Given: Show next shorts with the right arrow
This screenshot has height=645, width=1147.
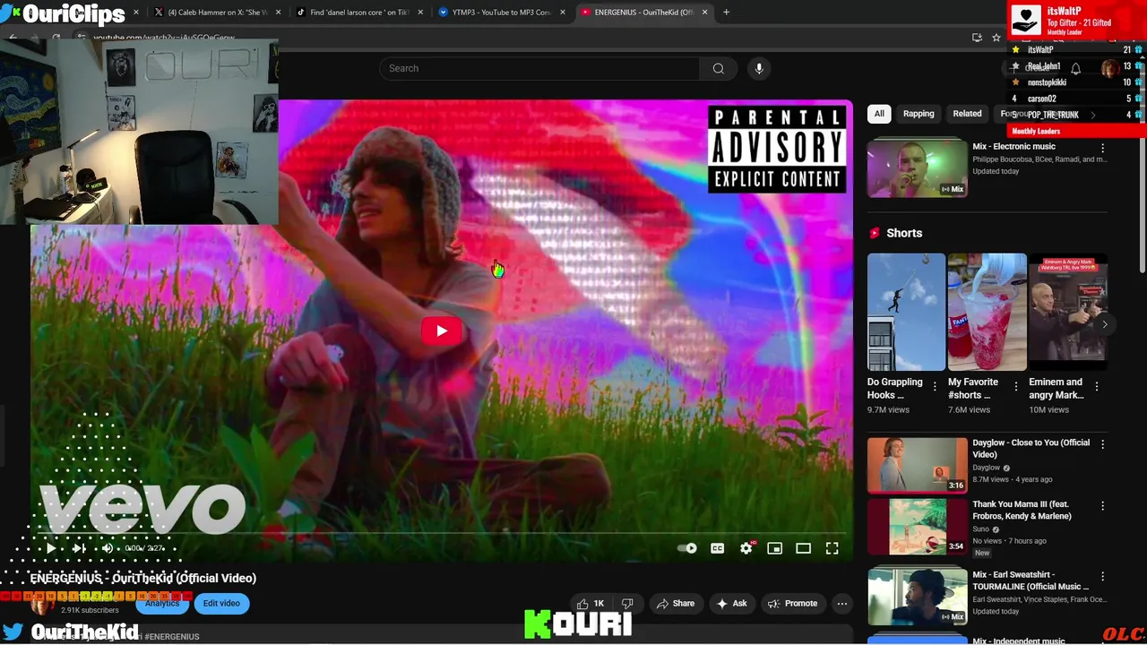Looking at the screenshot, I should point(1105,324).
